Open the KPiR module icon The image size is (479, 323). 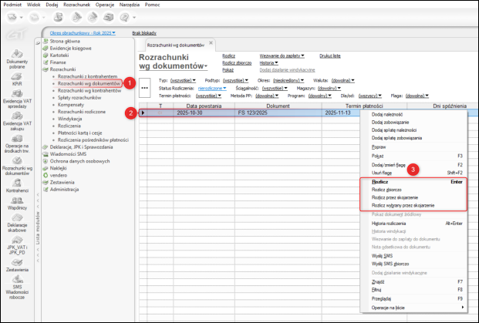coord(17,79)
